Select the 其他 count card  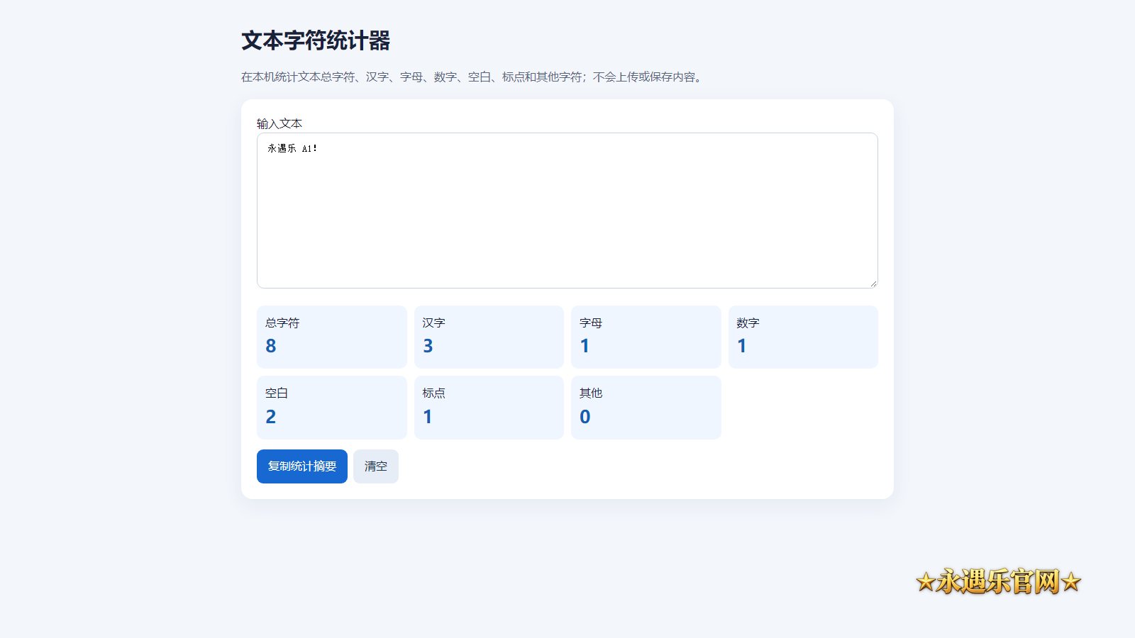coord(646,408)
